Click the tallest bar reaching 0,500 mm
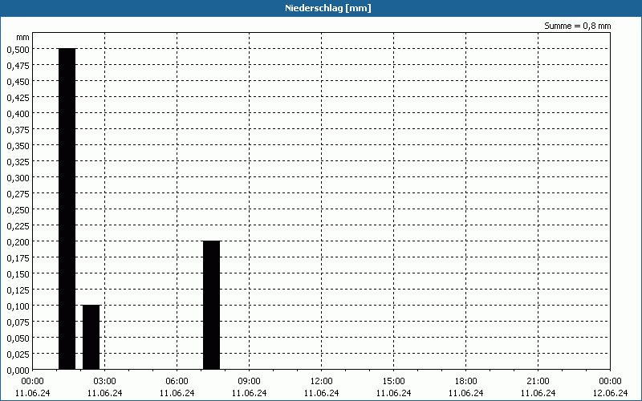 [67, 209]
